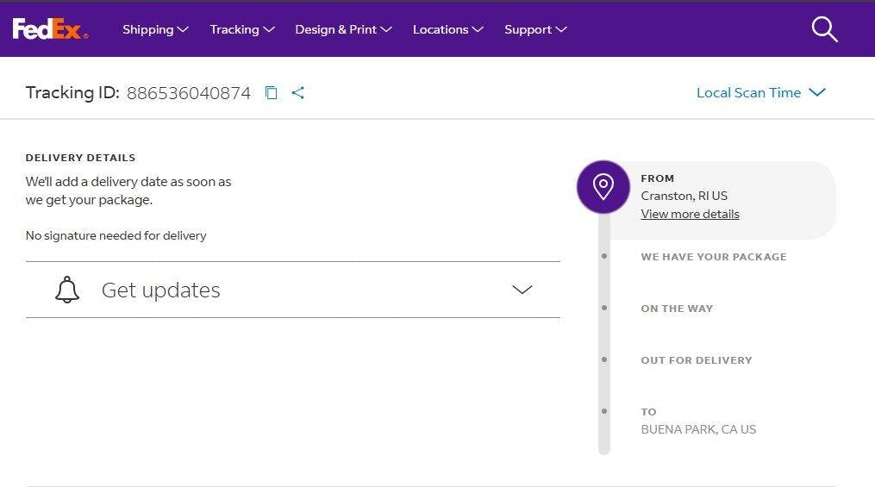Screen dimensions: 875x487
Task: Click the bell notification icon
Action: point(67,290)
